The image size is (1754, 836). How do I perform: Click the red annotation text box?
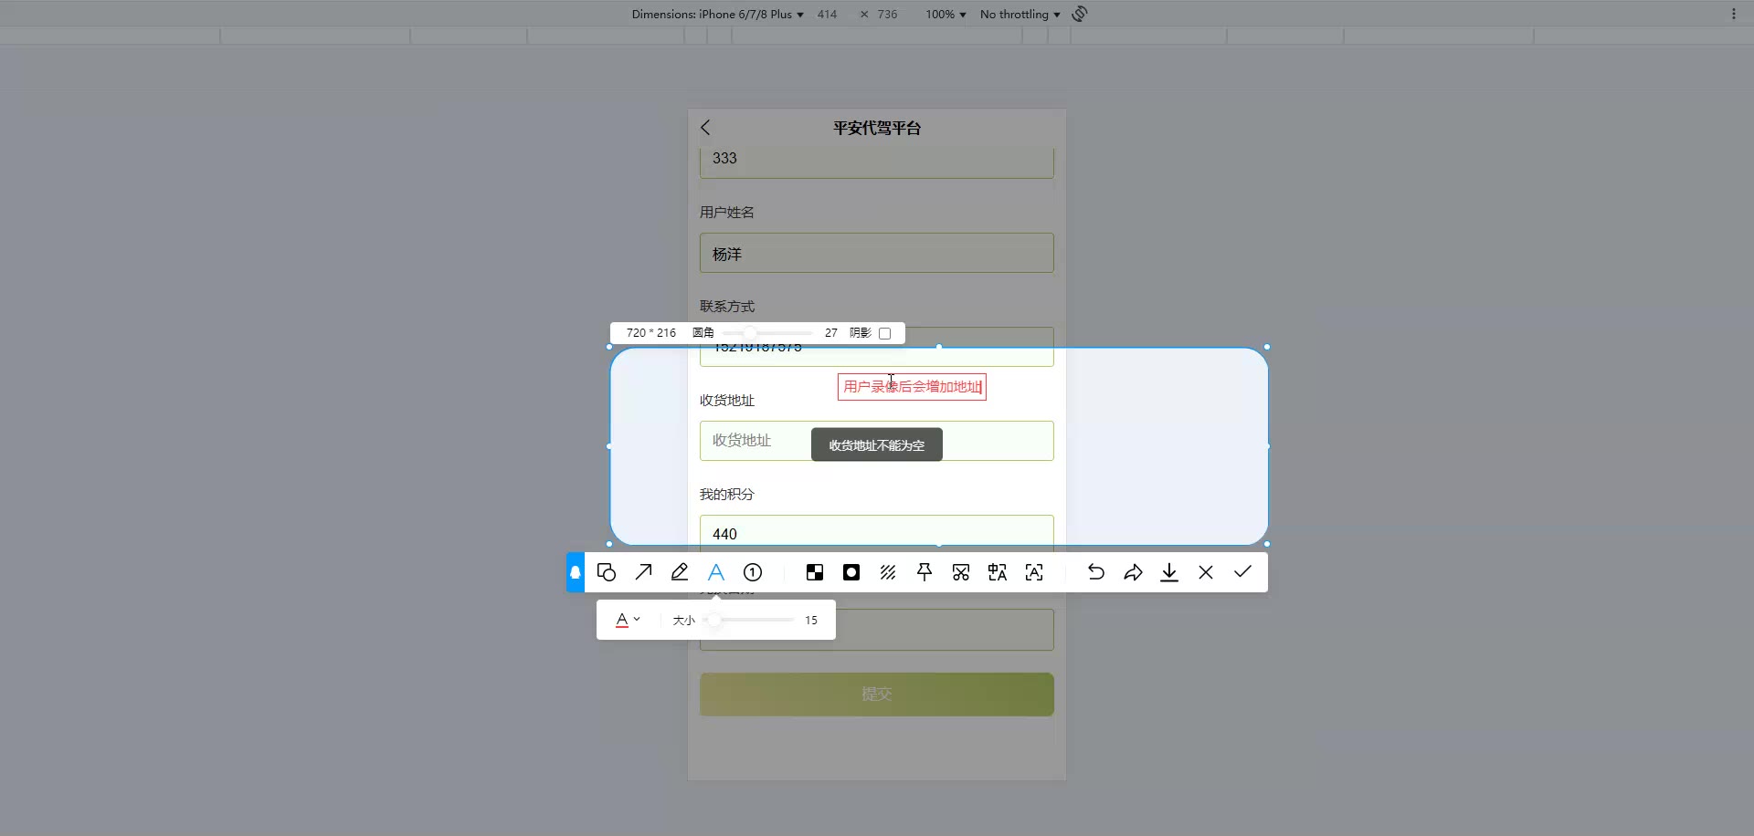(912, 387)
